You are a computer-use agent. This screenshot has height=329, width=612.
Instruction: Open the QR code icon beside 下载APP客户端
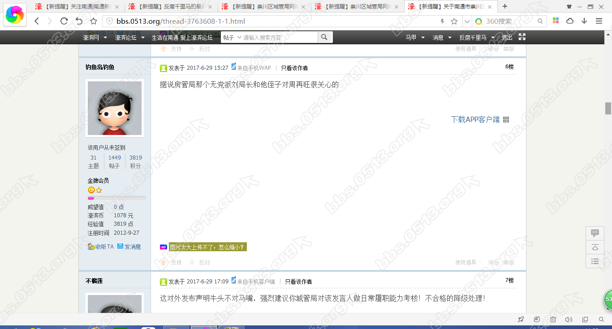click(x=506, y=120)
